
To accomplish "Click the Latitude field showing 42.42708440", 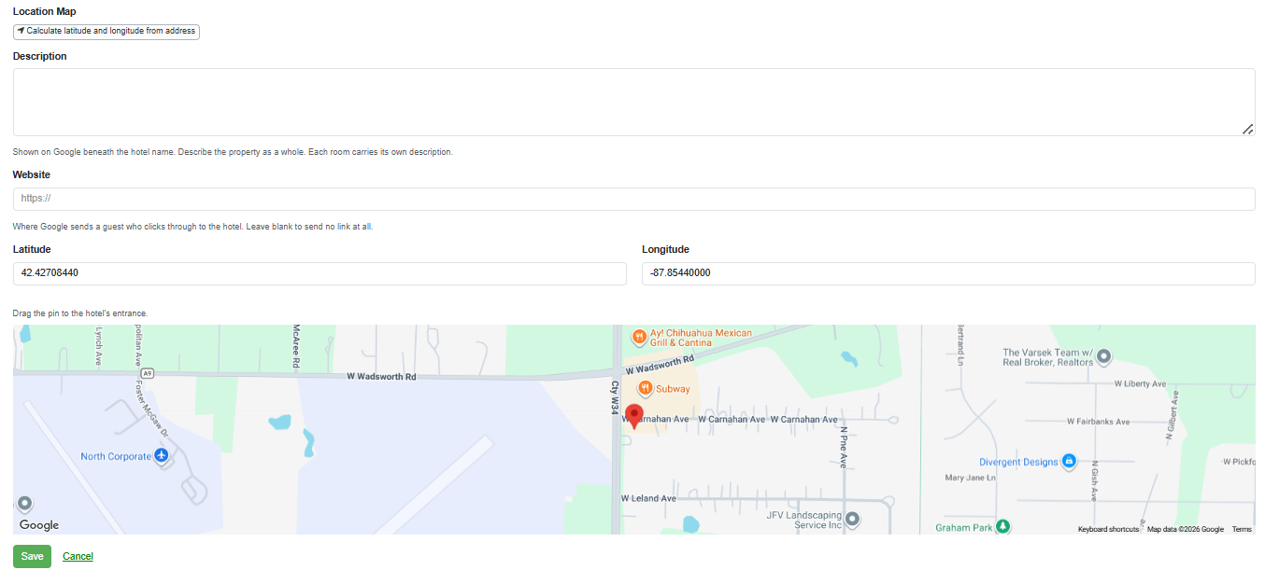I will pyautogui.click(x=320, y=273).
